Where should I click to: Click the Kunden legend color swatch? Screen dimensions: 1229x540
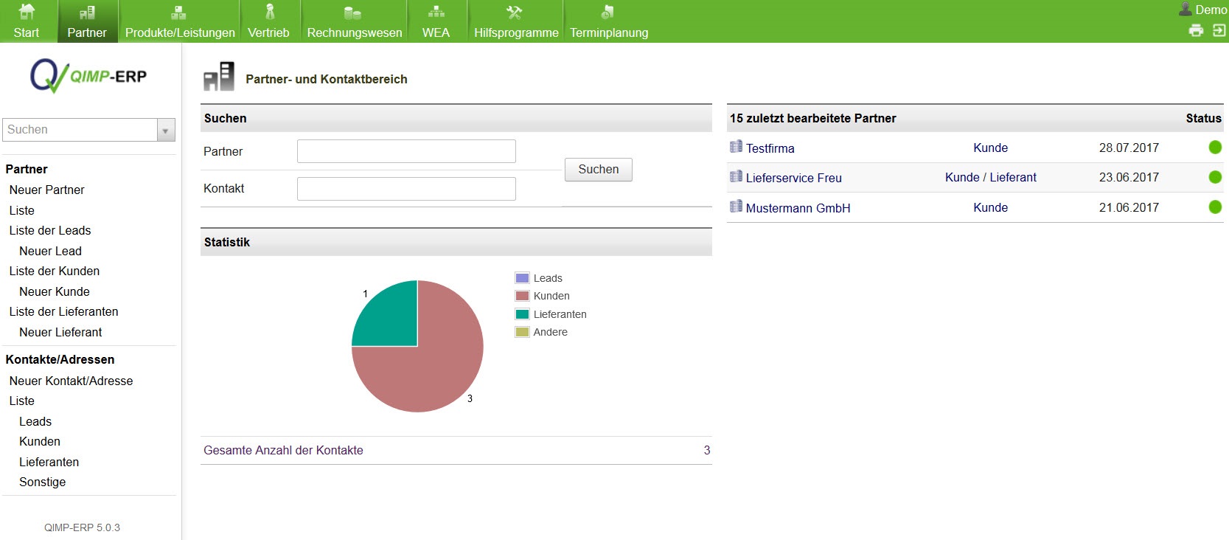(522, 296)
